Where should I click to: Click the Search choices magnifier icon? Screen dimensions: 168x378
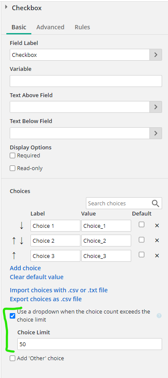(x=155, y=204)
